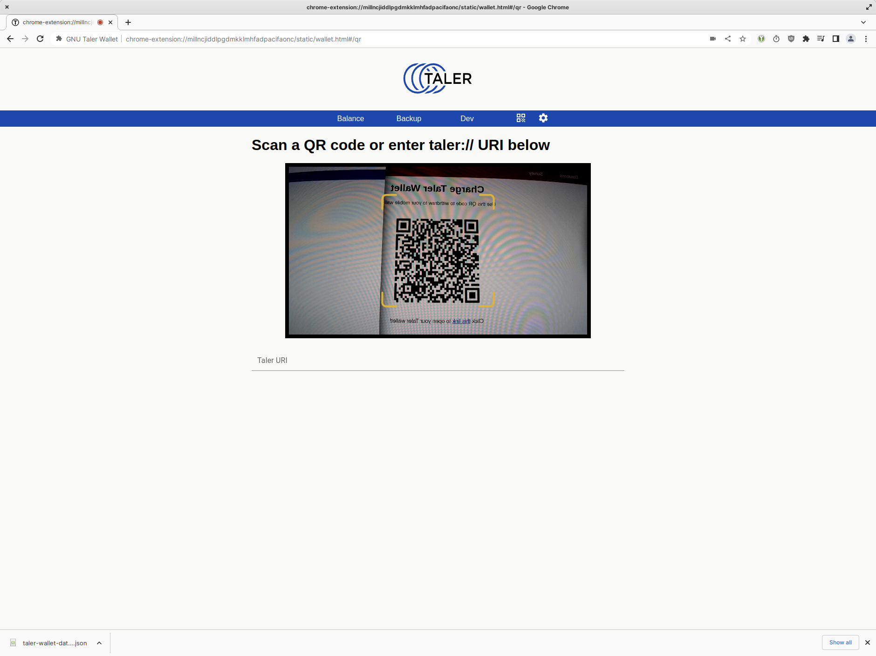
Task: Expand the taler-wallet json download options
Action: [99, 643]
